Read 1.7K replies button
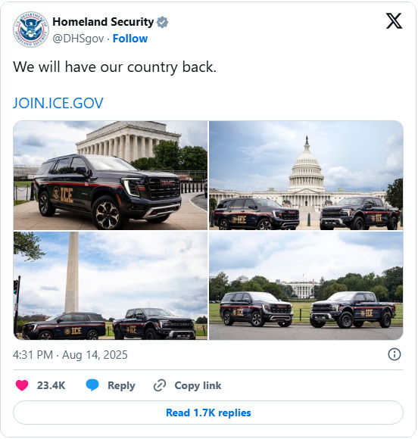Image resolution: width=418 pixels, height=439 pixels. click(x=208, y=413)
